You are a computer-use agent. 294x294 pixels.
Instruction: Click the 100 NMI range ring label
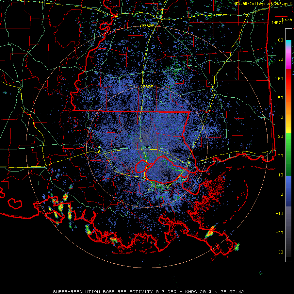pyautogui.click(x=146, y=26)
